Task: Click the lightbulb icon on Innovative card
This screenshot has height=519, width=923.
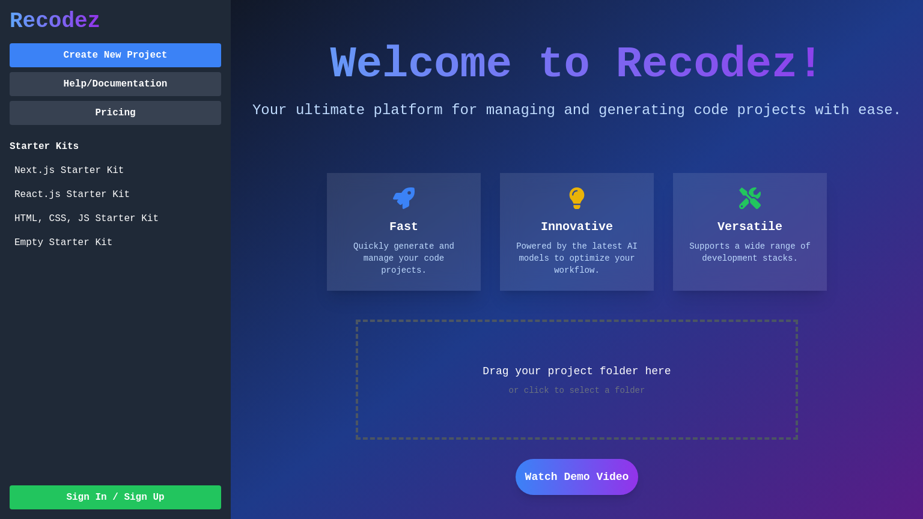Action: (577, 198)
